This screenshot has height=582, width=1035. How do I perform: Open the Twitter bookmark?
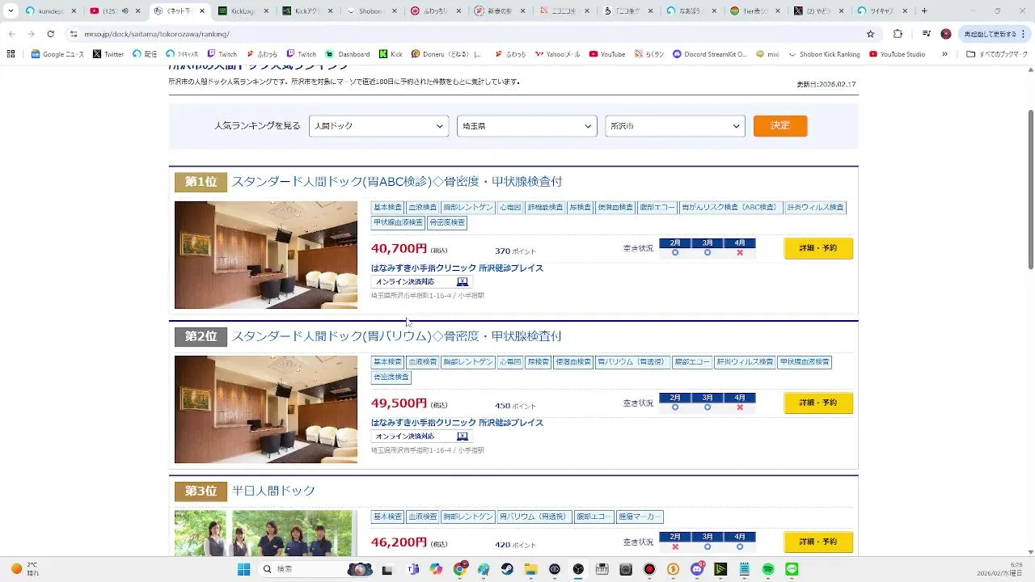click(x=108, y=54)
